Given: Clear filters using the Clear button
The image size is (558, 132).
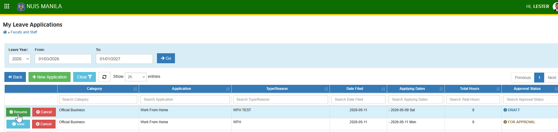Looking at the screenshot, I should click(x=84, y=77).
